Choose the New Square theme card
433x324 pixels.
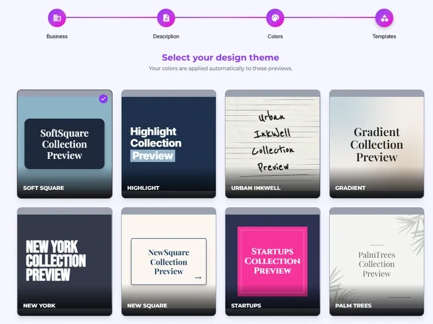pyautogui.click(x=169, y=262)
